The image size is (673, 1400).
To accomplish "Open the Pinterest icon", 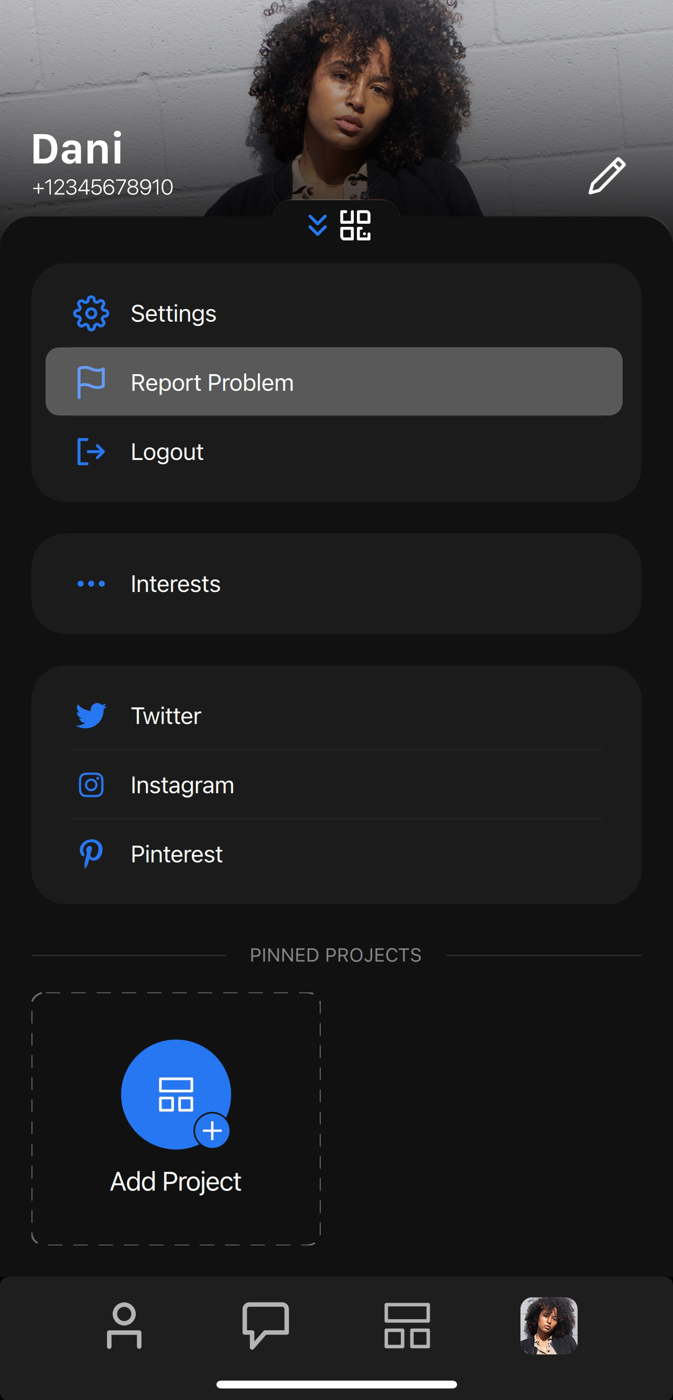I will [x=91, y=854].
